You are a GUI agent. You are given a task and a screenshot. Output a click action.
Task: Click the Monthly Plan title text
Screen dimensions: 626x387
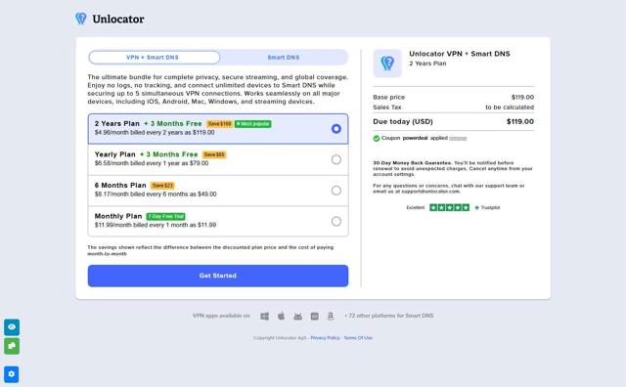pyautogui.click(x=118, y=216)
